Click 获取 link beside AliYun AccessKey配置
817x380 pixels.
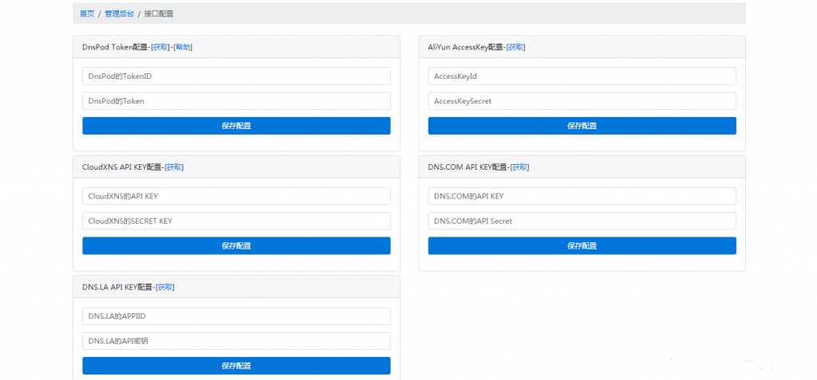[515, 47]
